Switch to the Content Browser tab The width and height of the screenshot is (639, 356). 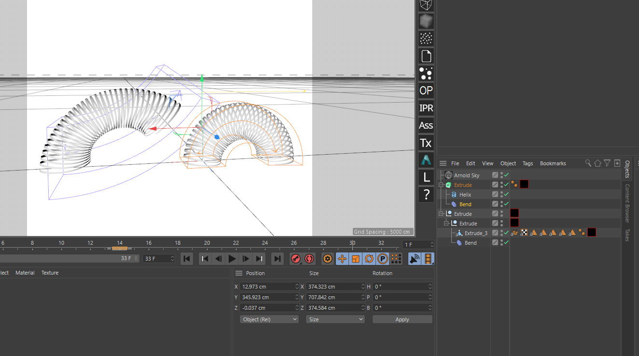click(627, 203)
